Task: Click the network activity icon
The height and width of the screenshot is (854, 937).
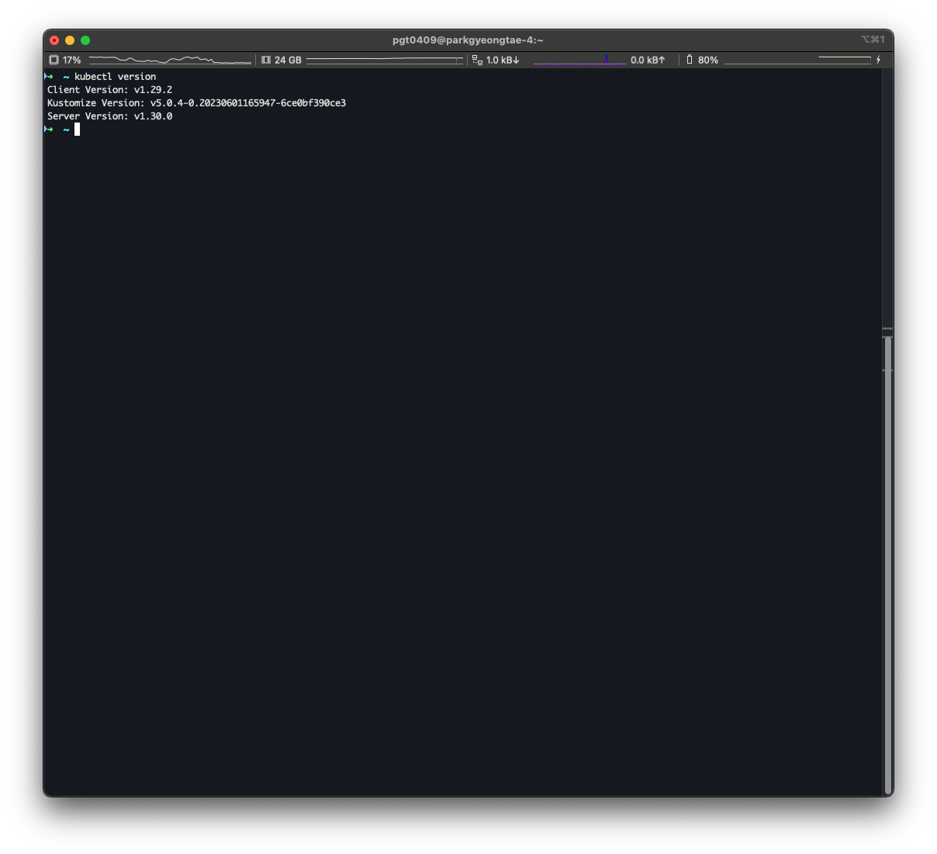Action: pos(477,60)
